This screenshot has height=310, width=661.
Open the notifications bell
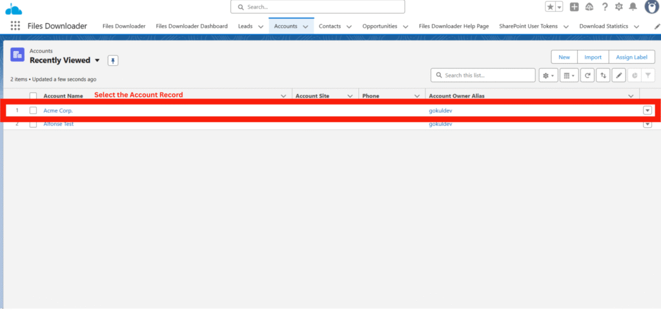[633, 6]
